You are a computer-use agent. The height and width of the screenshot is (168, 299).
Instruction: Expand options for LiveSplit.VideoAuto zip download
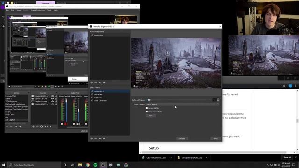[x=206, y=158]
